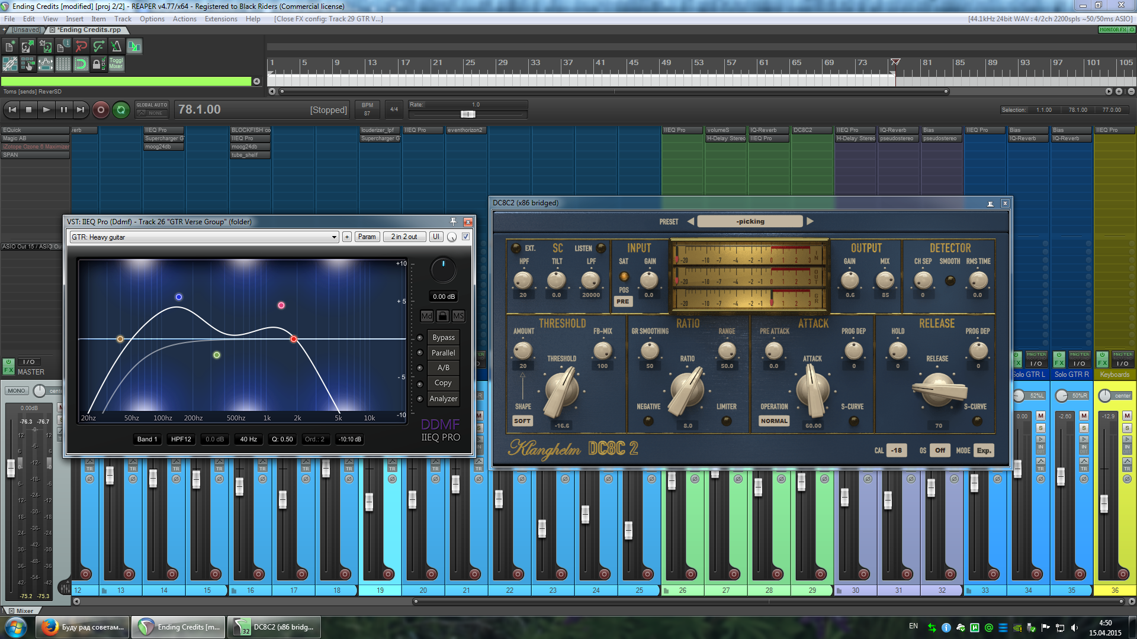Click the transport Play button

46,109
